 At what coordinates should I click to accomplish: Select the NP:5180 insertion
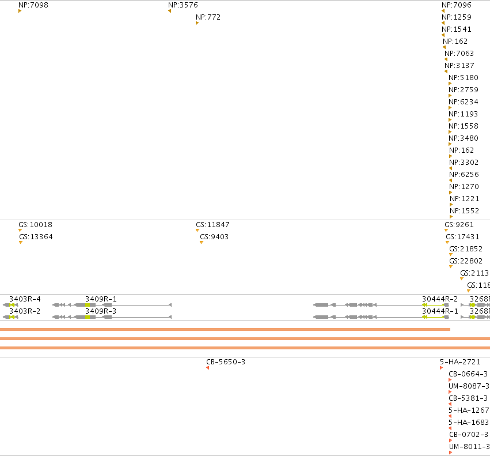coord(464,78)
